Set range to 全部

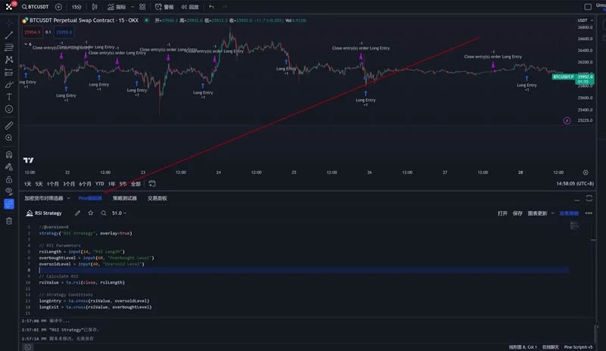click(136, 184)
